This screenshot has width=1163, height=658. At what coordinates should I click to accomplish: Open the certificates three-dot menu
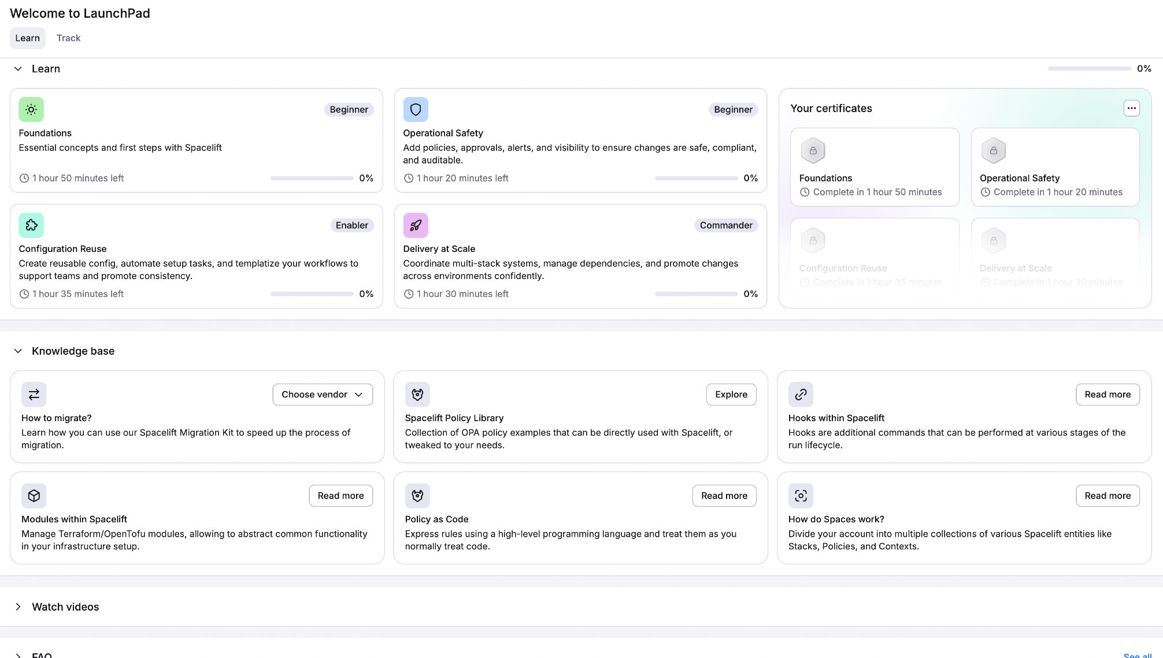[1131, 108]
